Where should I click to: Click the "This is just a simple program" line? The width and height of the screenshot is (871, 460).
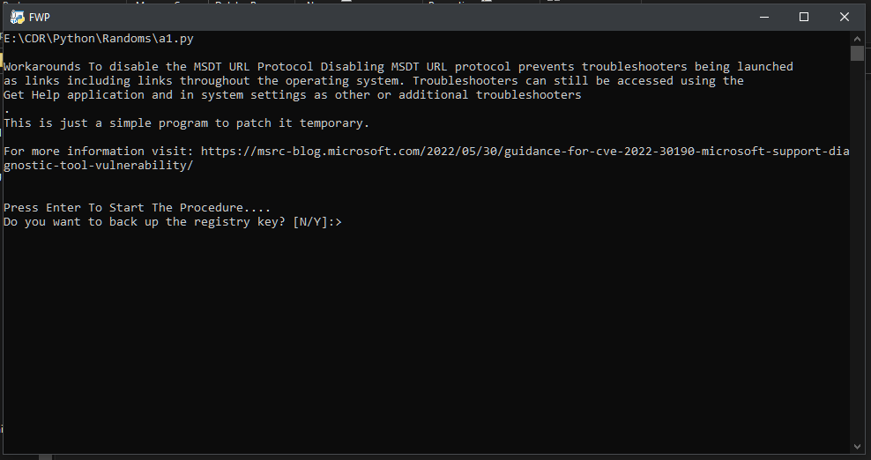pyautogui.click(x=186, y=122)
